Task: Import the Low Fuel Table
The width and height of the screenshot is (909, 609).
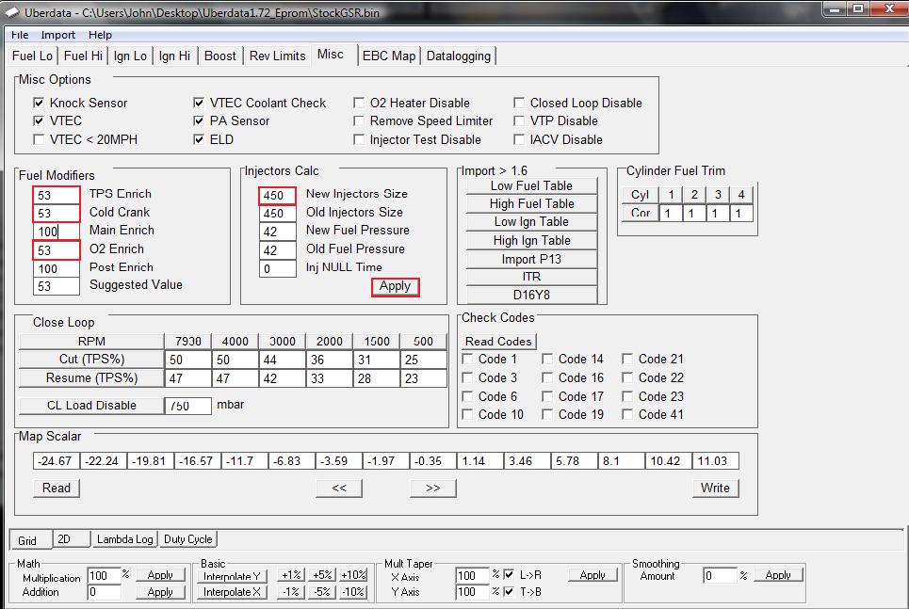Action: click(x=531, y=186)
